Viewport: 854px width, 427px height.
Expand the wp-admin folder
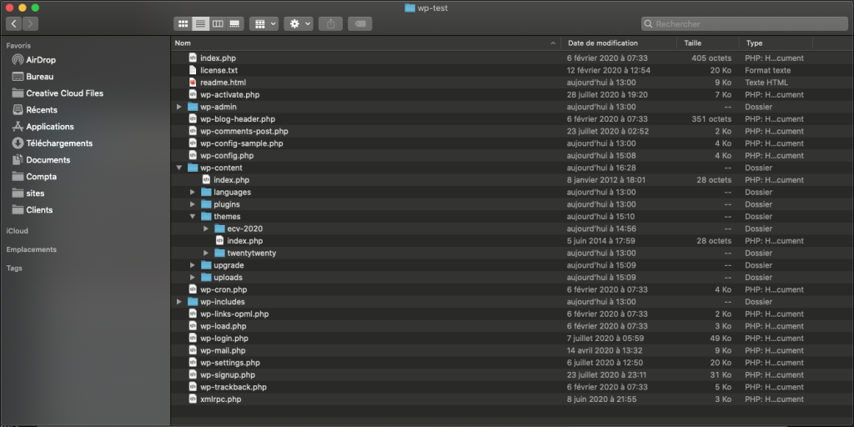pos(179,107)
